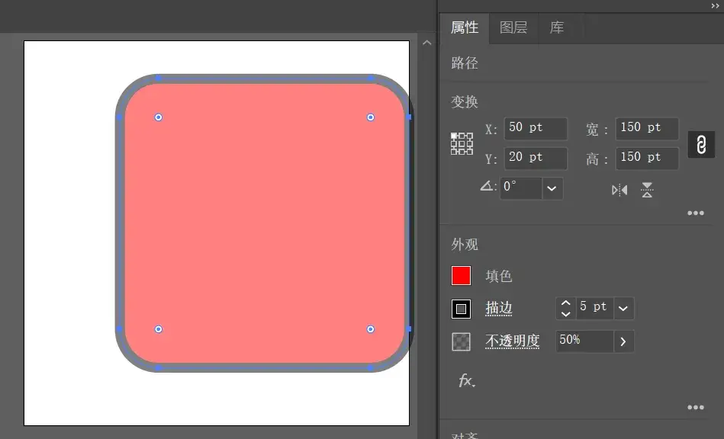This screenshot has width=724, height=439.
Task: Click the reference point grid icon
Action: pos(462,143)
